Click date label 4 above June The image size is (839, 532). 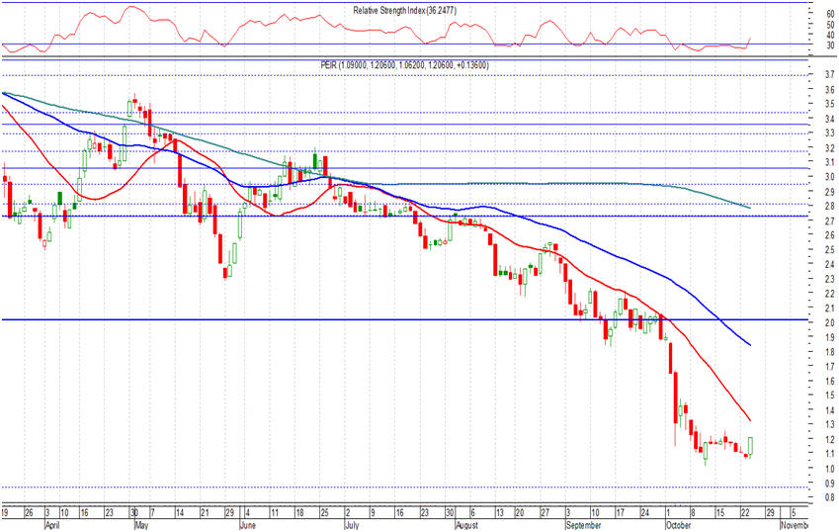coord(247,513)
